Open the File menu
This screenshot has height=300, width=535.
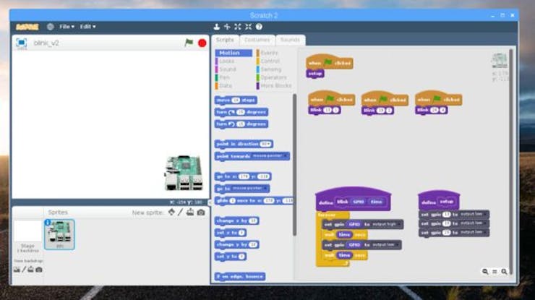coord(67,27)
